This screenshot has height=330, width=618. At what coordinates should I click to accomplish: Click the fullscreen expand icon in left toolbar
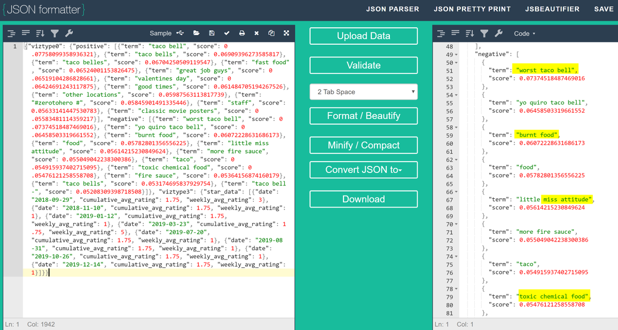point(286,33)
